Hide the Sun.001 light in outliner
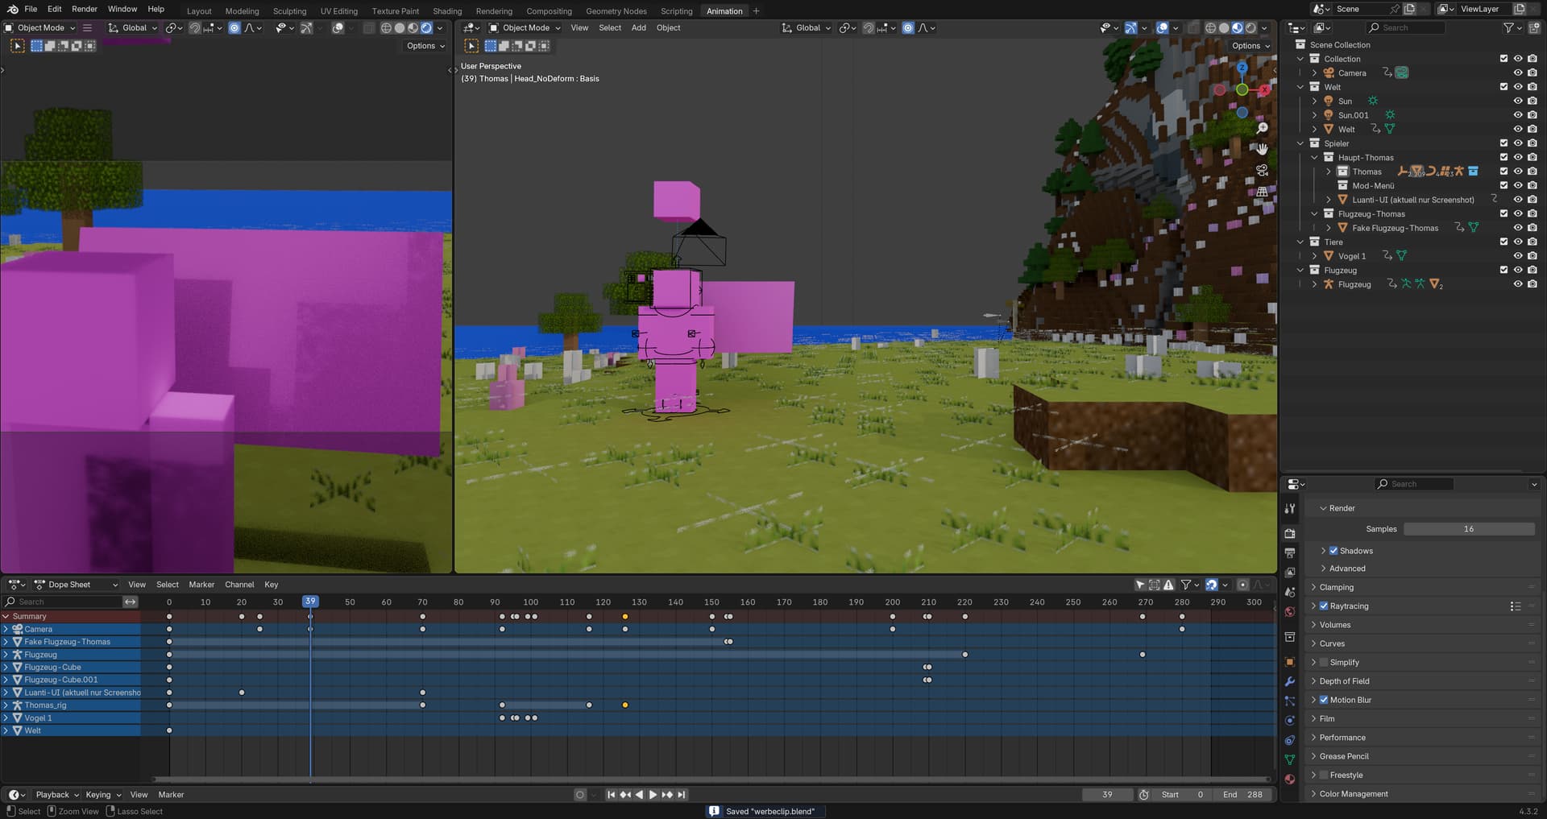Screen dimensions: 1547x819 1518,115
